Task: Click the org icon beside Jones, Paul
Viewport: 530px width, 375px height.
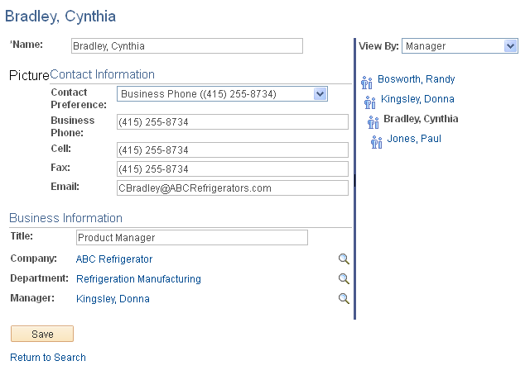Action: (x=376, y=141)
